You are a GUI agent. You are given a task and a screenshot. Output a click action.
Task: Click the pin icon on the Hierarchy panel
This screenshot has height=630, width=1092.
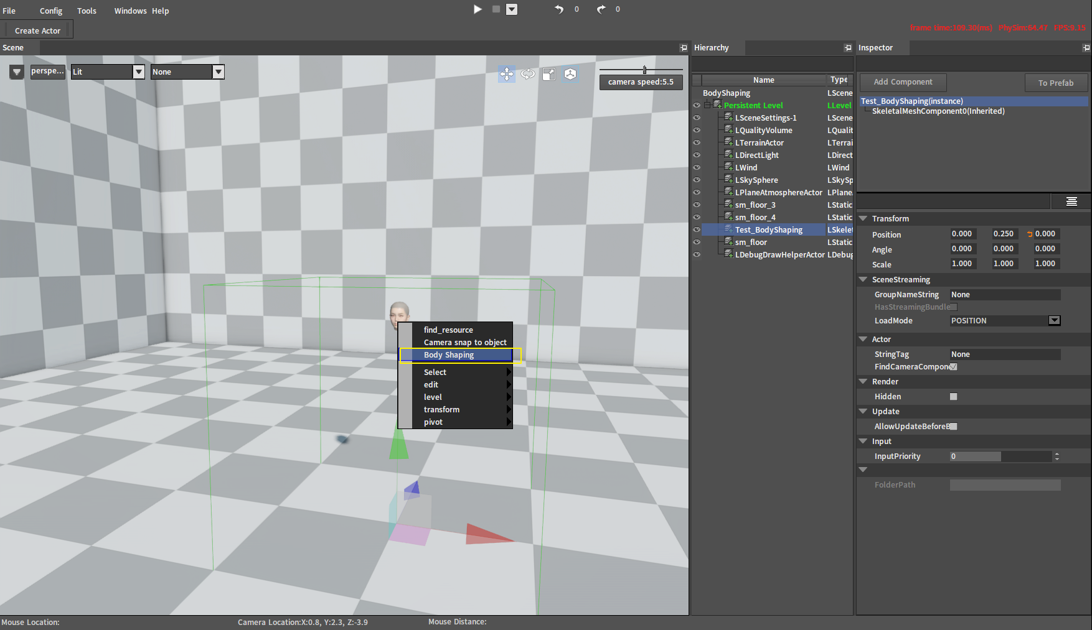(x=847, y=47)
